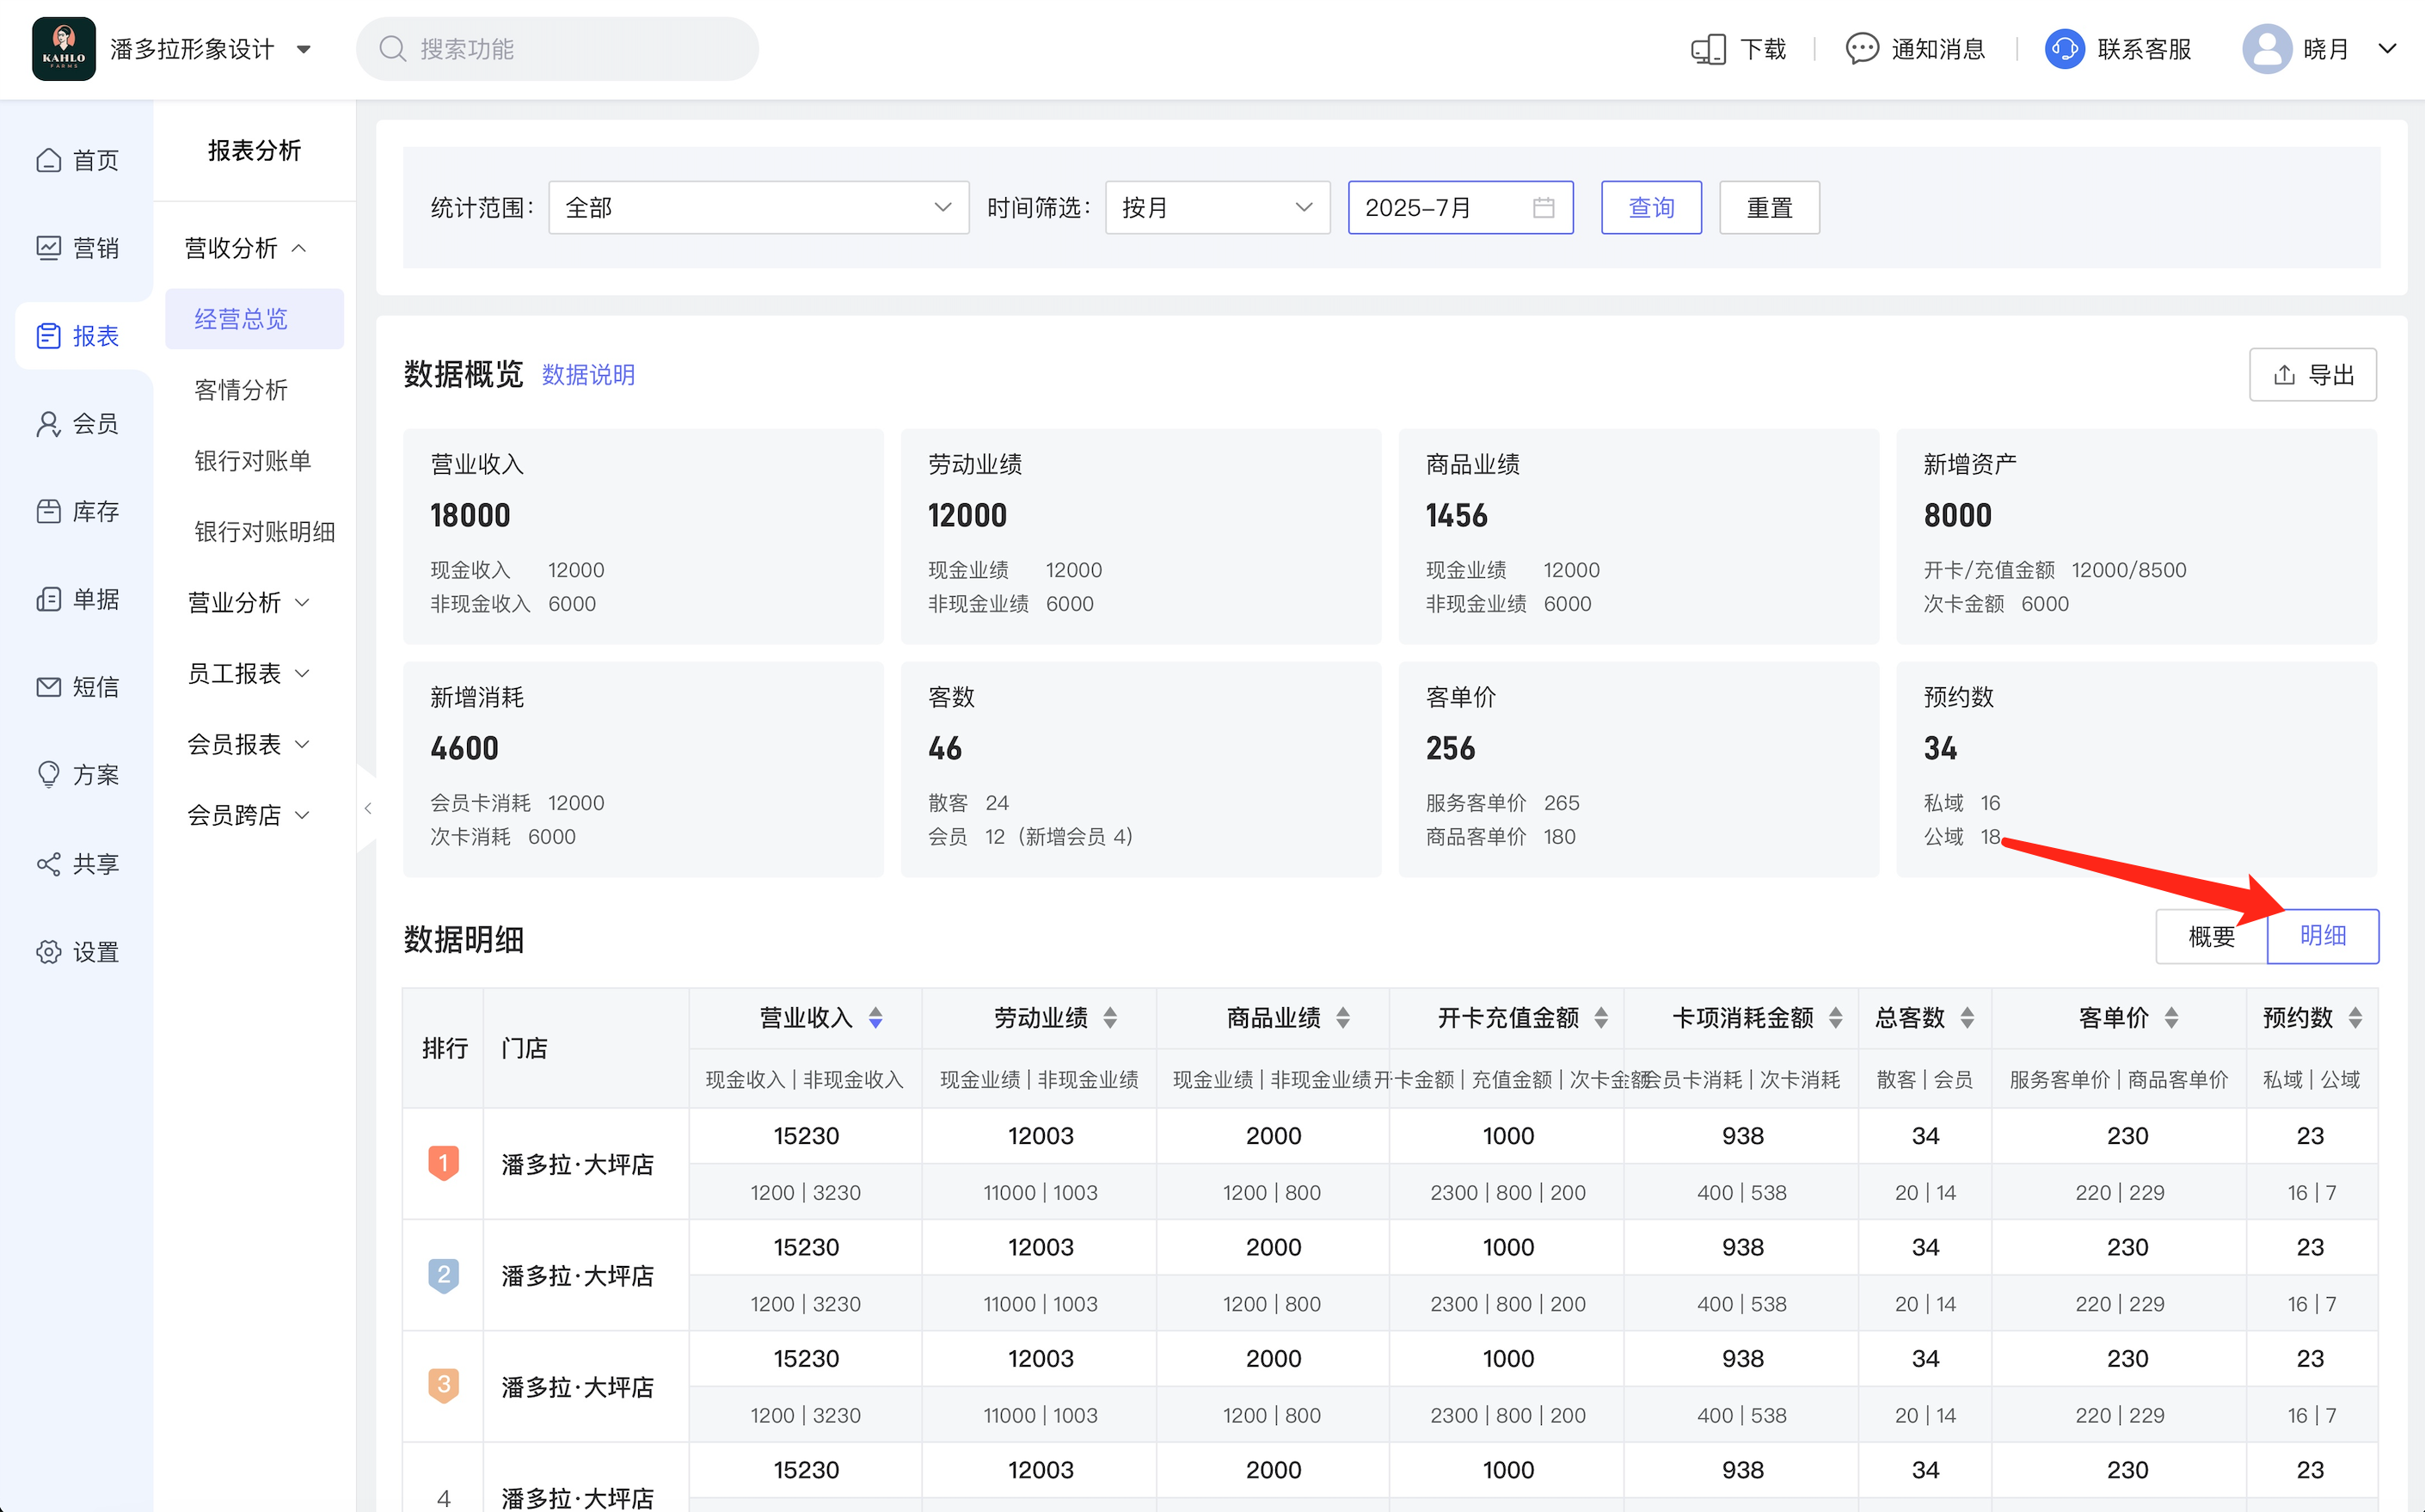This screenshot has width=2425, height=1512.
Task: Click the 查询 button
Action: pyautogui.click(x=1650, y=208)
